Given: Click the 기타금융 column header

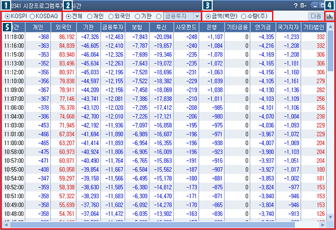Looking at the screenshot, I should click(x=237, y=27).
